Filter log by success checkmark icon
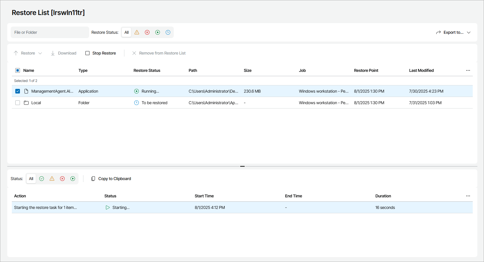This screenshot has height=262, width=484. 42,179
